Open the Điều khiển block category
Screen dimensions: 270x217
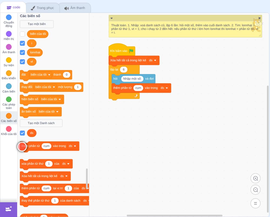pos(9,75)
